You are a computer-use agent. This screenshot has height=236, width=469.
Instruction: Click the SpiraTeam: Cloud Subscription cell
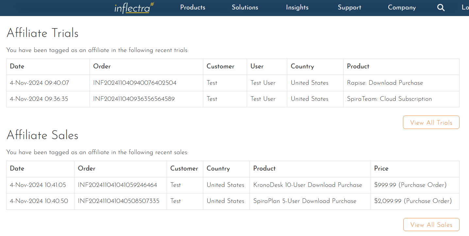coord(389,99)
